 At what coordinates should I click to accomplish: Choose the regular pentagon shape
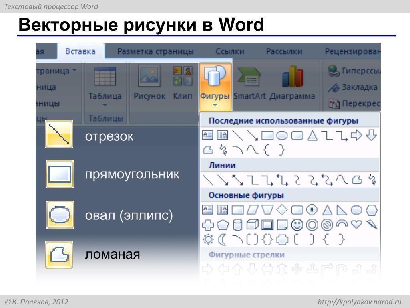click(223, 225)
